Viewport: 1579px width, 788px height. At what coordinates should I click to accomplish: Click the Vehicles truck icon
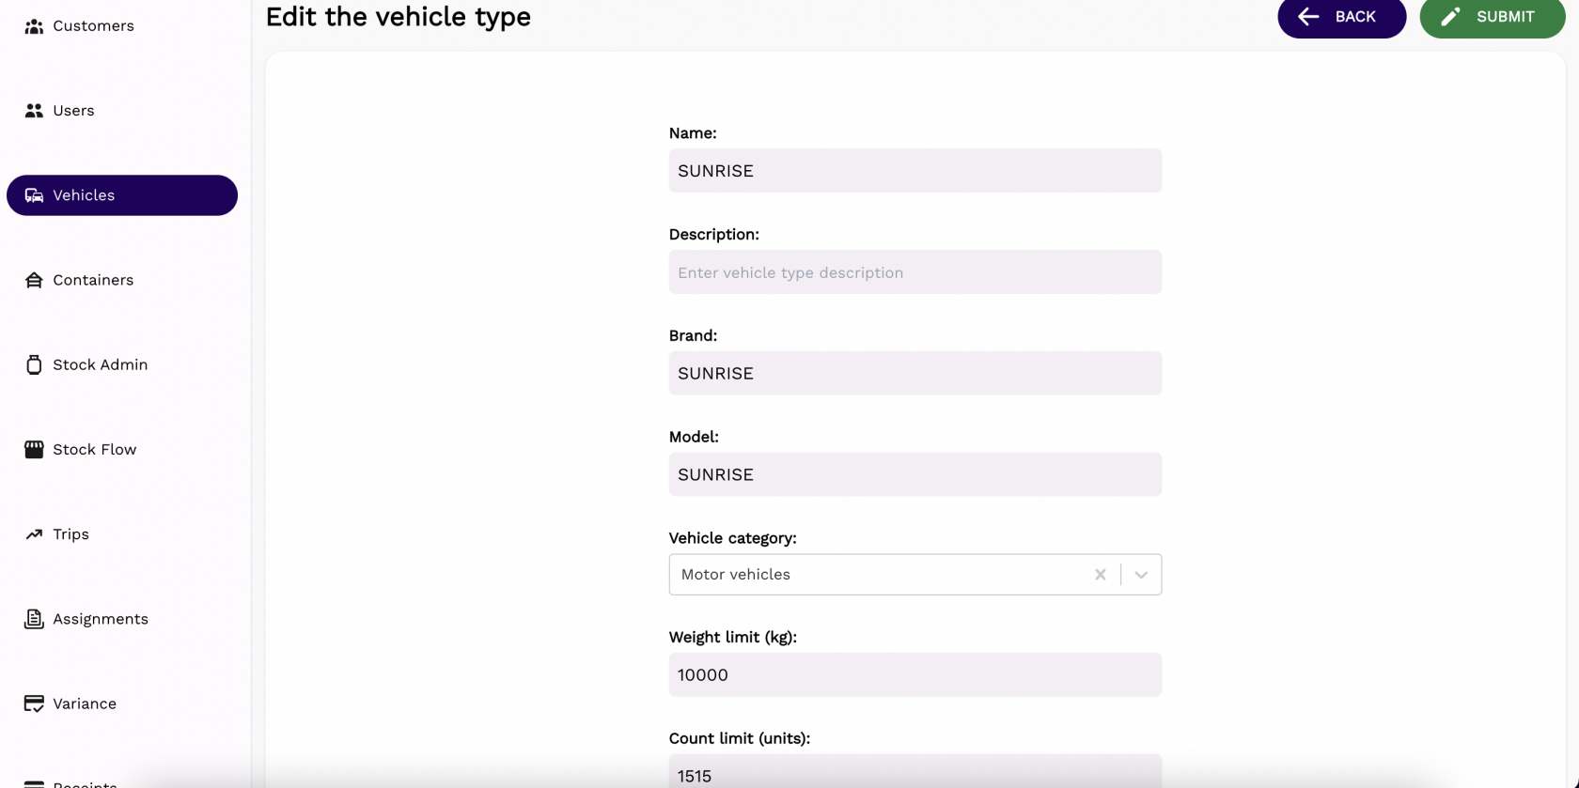pyautogui.click(x=34, y=195)
